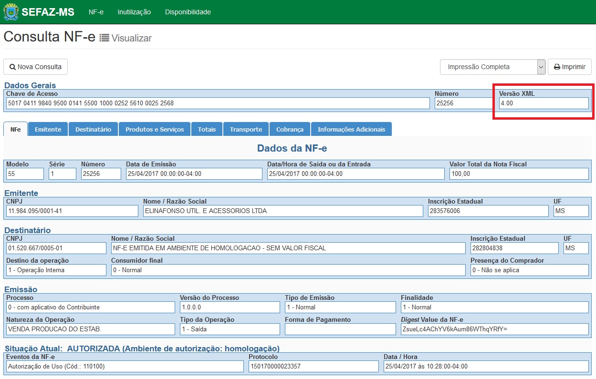The height and width of the screenshot is (379, 596).
Task: Open the Inutilização menu item
Action: (134, 12)
